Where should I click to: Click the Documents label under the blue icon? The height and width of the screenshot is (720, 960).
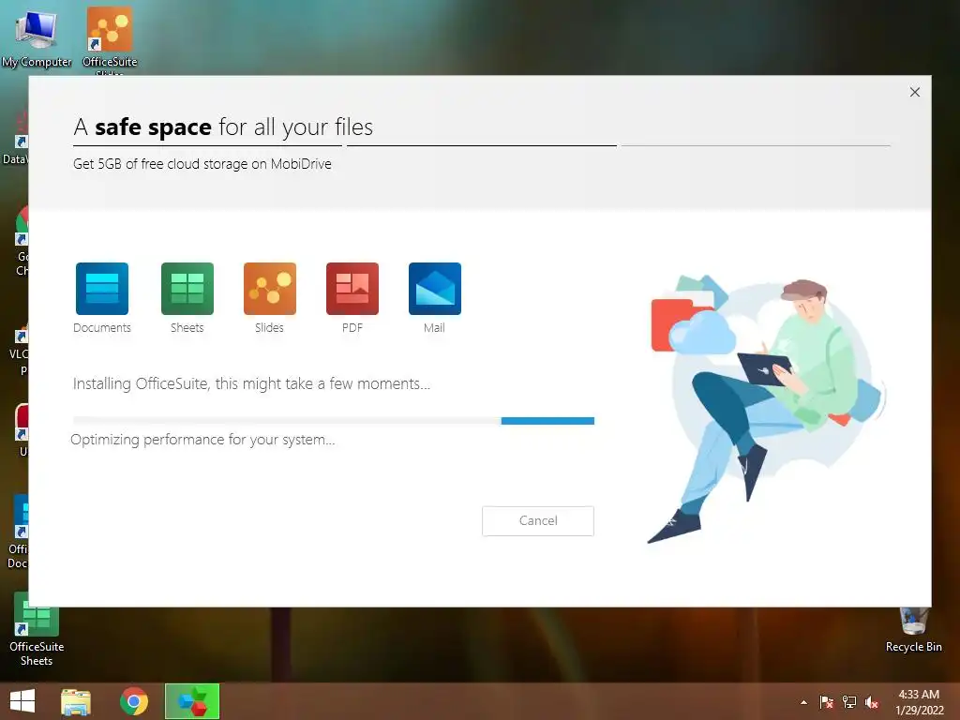pos(101,327)
